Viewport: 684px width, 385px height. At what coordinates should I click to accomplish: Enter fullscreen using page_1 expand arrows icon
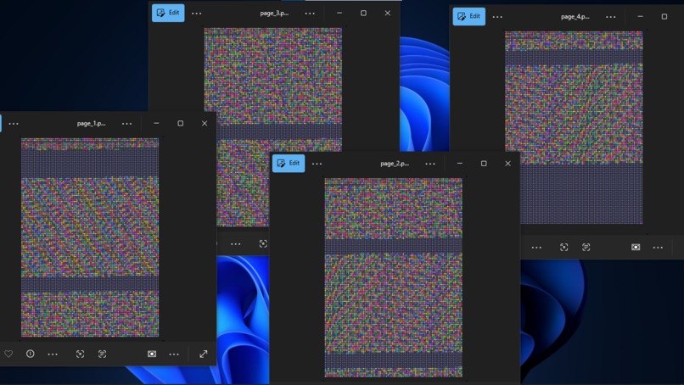204,354
